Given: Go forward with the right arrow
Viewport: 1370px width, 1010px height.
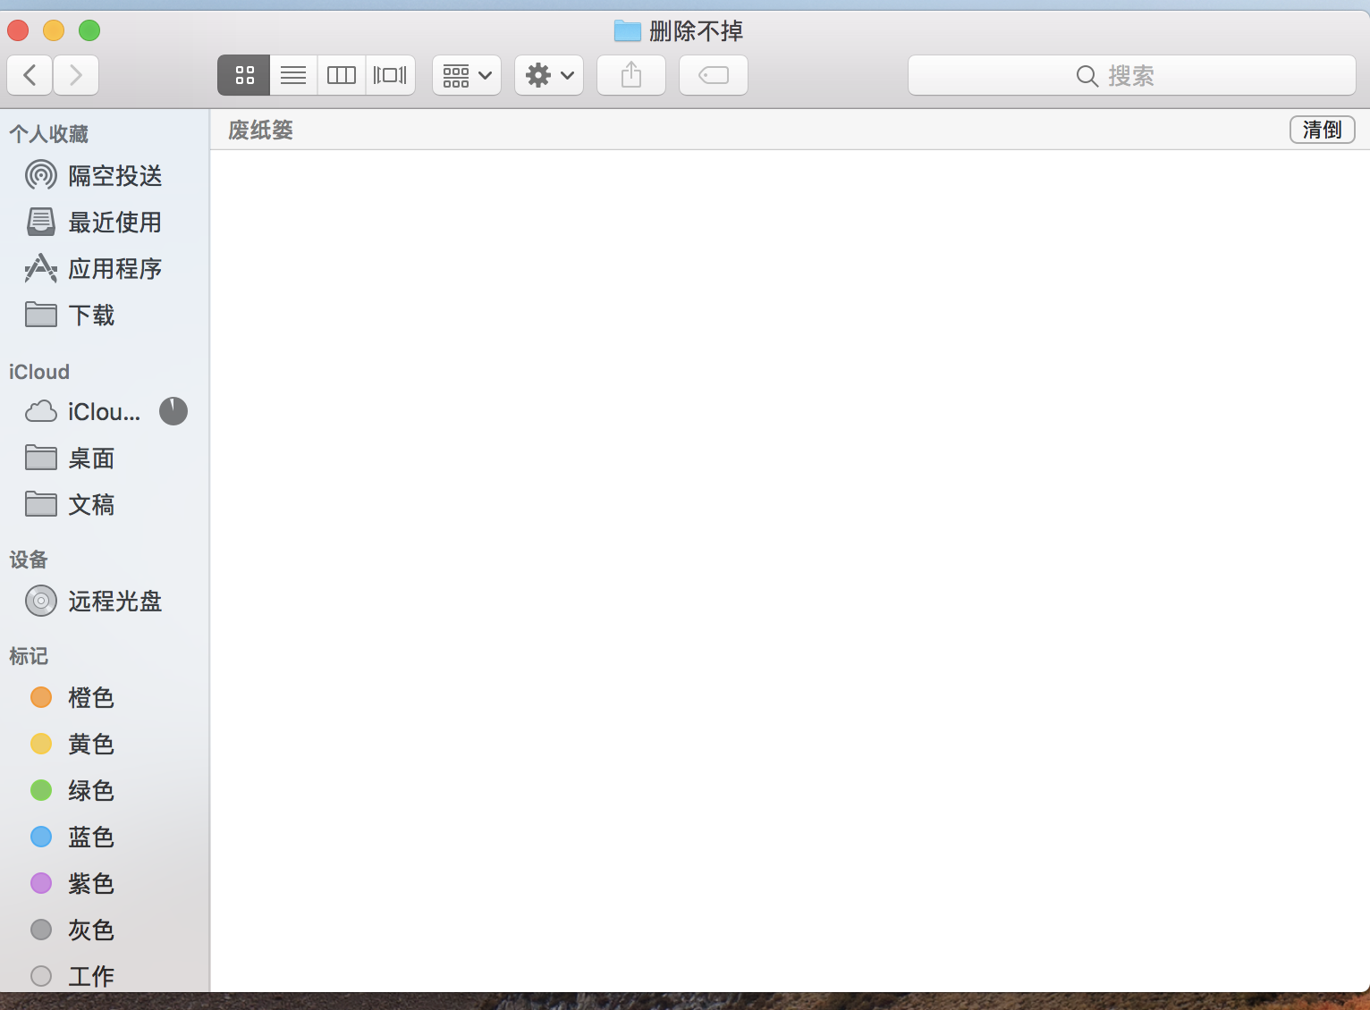Looking at the screenshot, I should [76, 75].
